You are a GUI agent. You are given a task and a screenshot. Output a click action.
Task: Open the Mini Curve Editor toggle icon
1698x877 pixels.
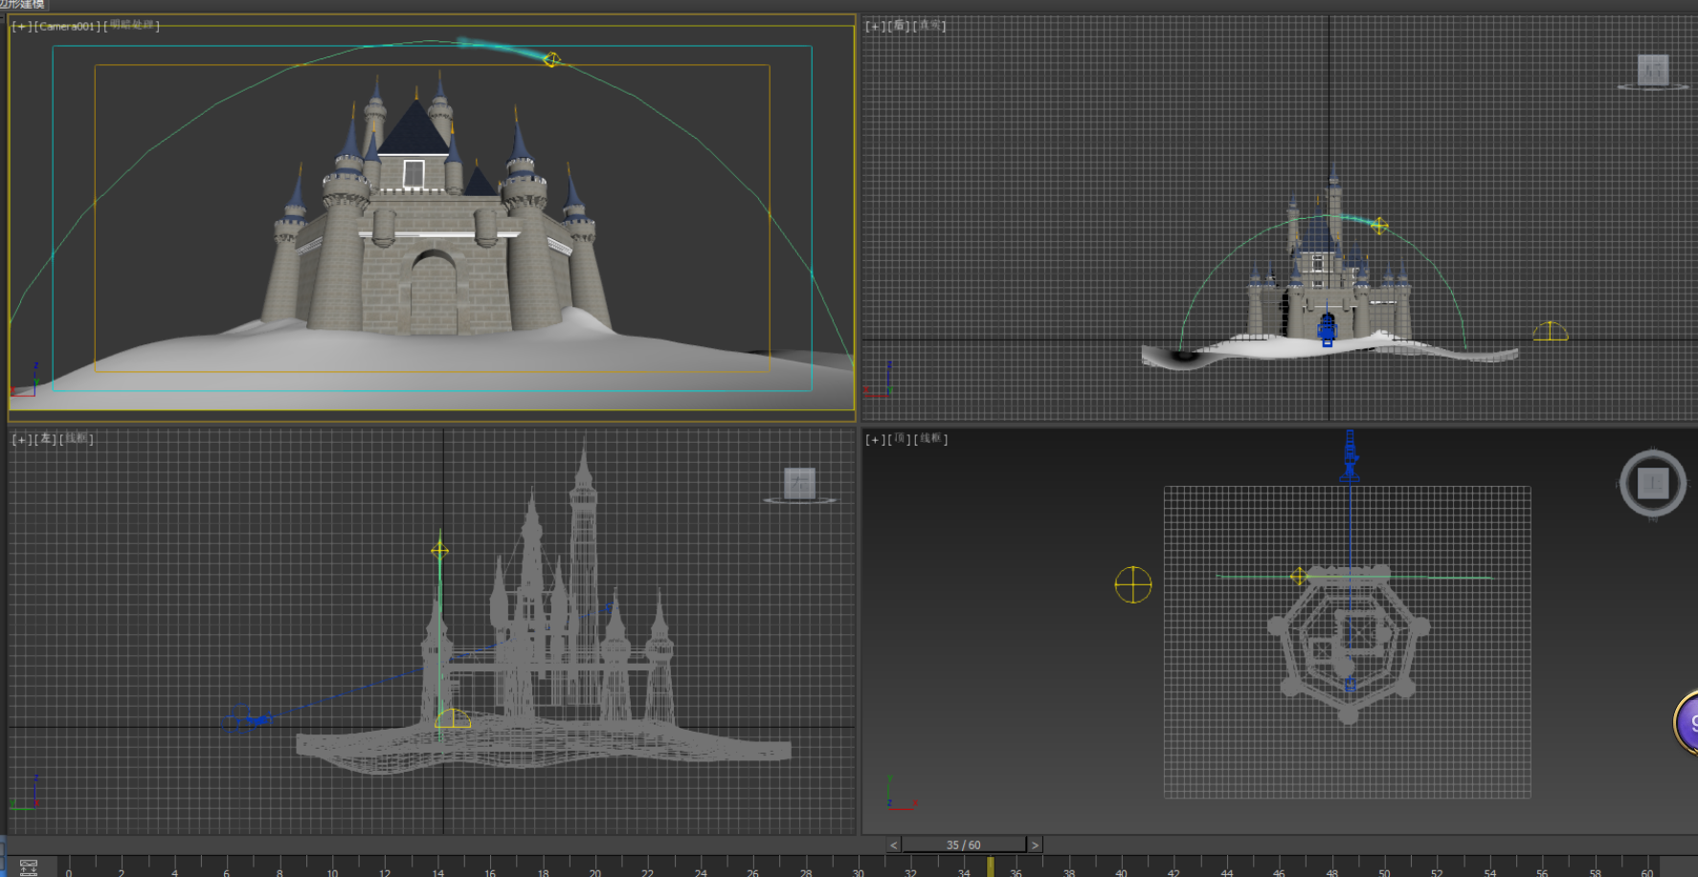pyautogui.click(x=29, y=867)
